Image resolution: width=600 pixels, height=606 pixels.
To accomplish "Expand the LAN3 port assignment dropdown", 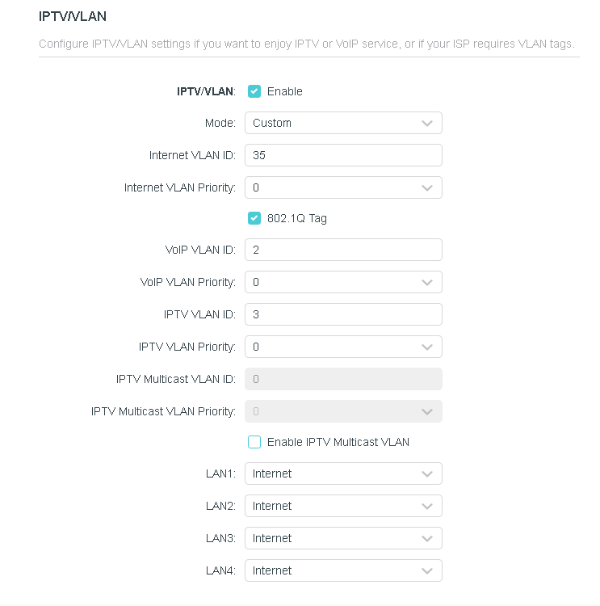I will pos(343,538).
